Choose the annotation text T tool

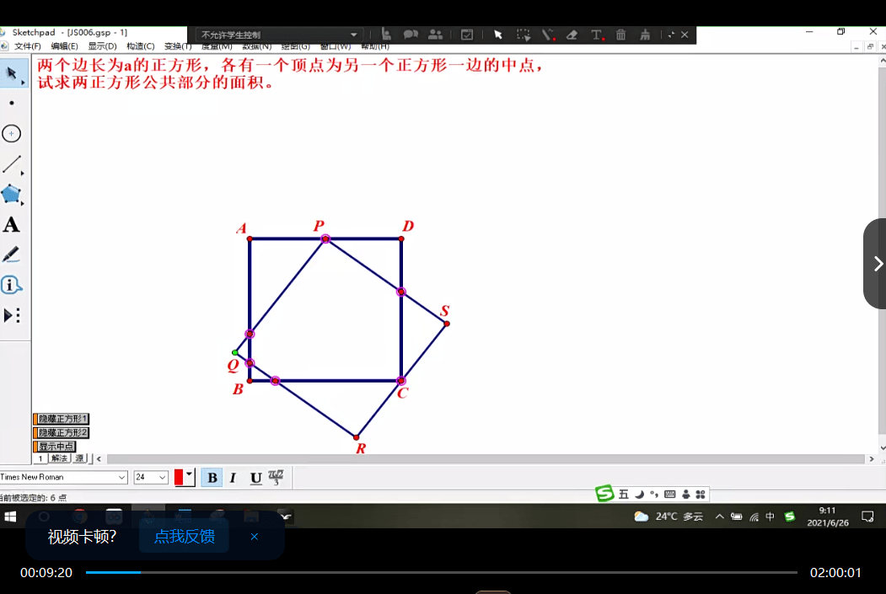tap(597, 35)
